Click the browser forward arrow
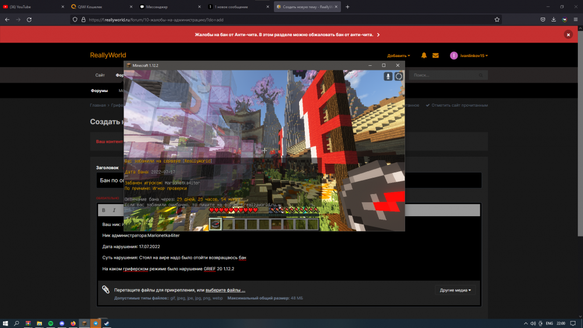 [x=18, y=20]
